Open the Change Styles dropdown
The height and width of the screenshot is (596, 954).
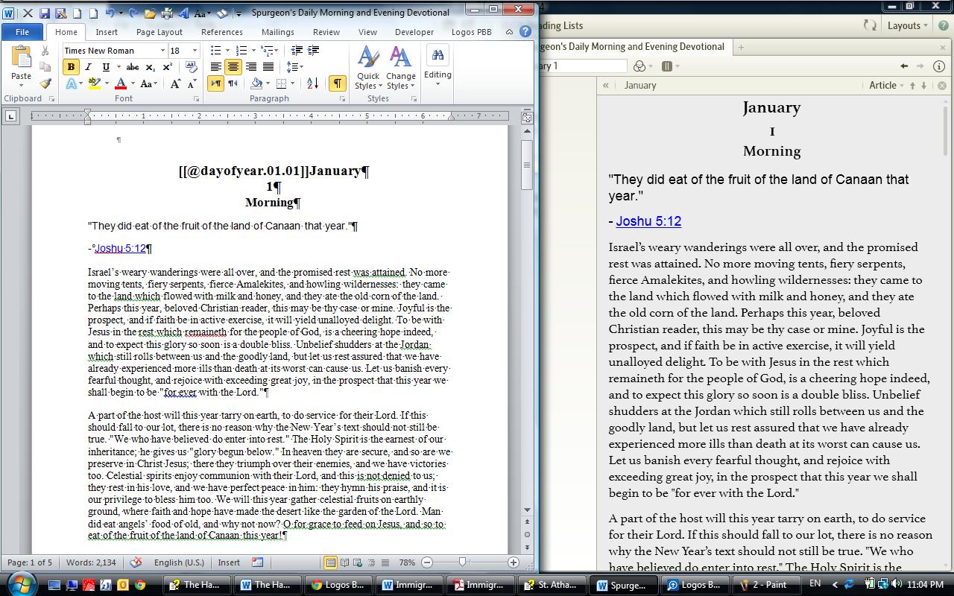[400, 68]
